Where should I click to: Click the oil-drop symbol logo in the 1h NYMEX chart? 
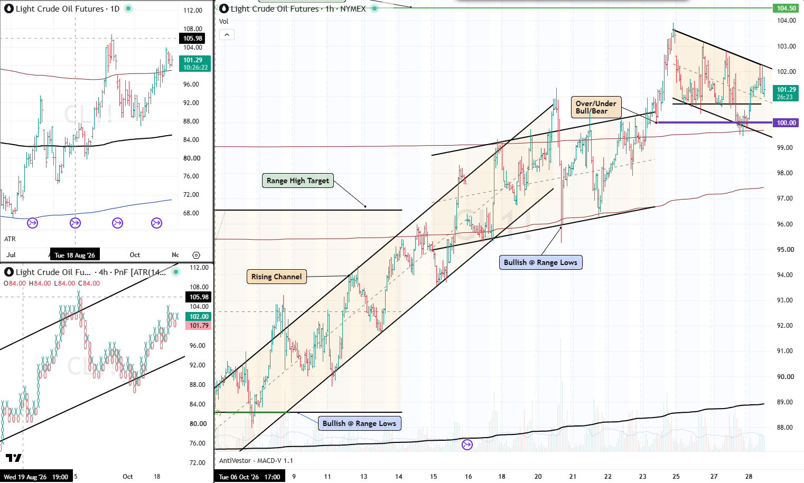pos(223,8)
